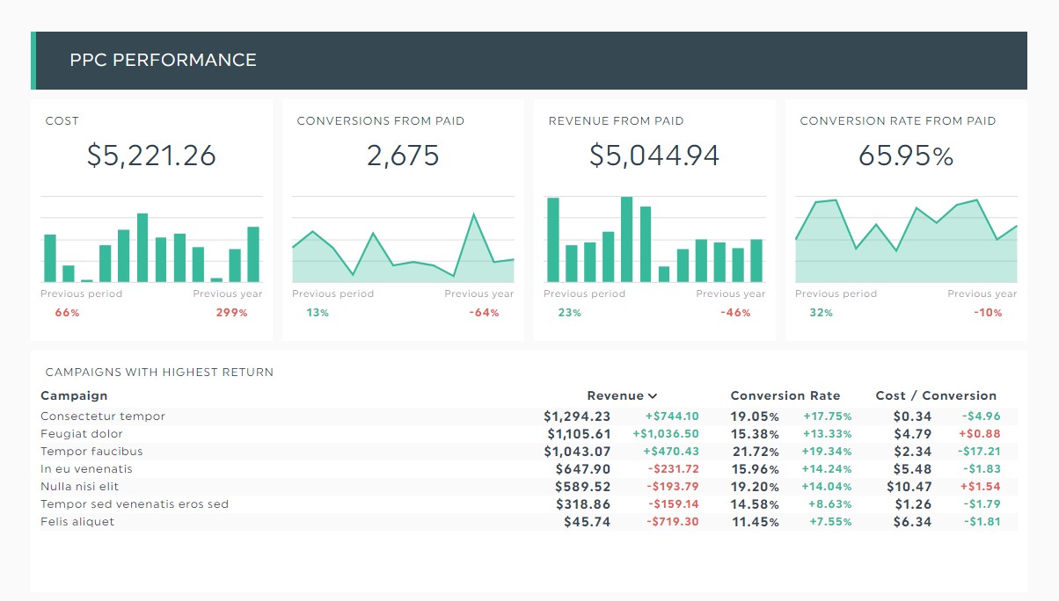Open the Revenue From Paid bar chart
Viewport: 1059px width, 601px height.
[x=654, y=239]
